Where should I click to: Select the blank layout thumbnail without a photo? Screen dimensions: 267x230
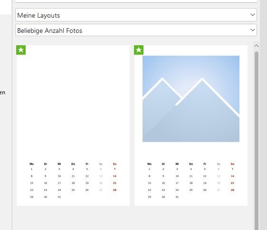[73, 125]
